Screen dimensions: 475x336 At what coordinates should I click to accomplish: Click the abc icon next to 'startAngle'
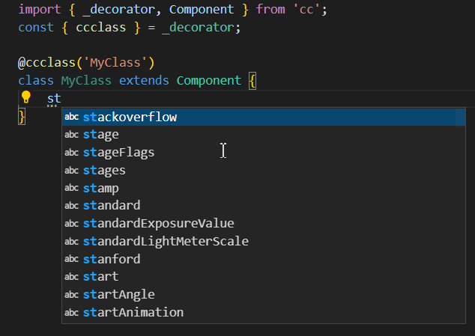(x=72, y=294)
